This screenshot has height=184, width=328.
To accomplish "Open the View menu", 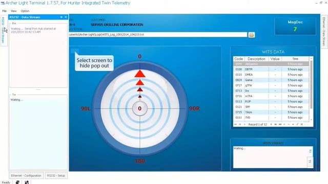I will (x=14, y=11).
